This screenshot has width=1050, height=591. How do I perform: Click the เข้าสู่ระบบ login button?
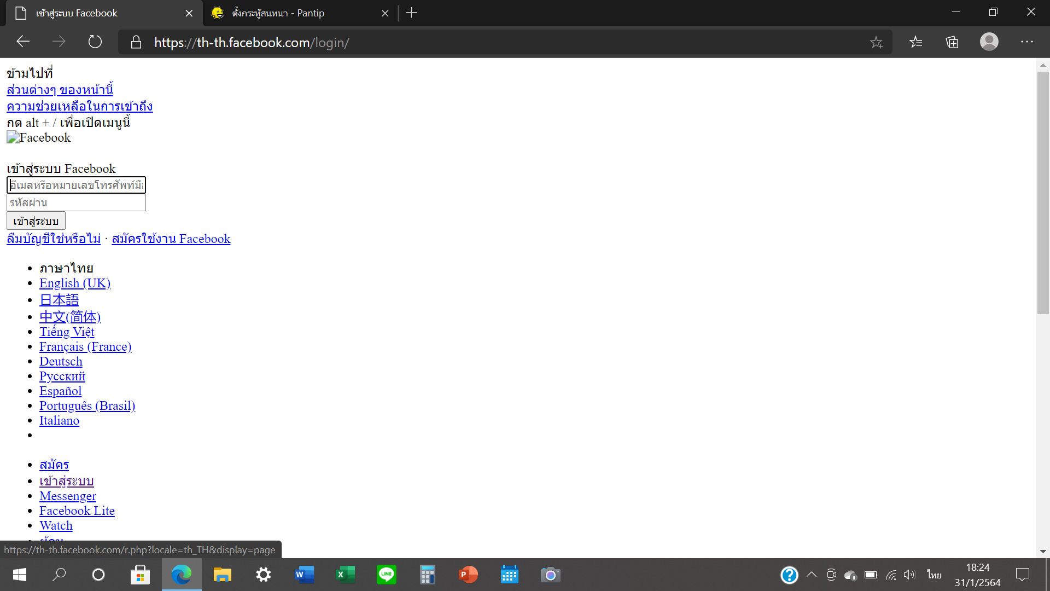pos(36,221)
